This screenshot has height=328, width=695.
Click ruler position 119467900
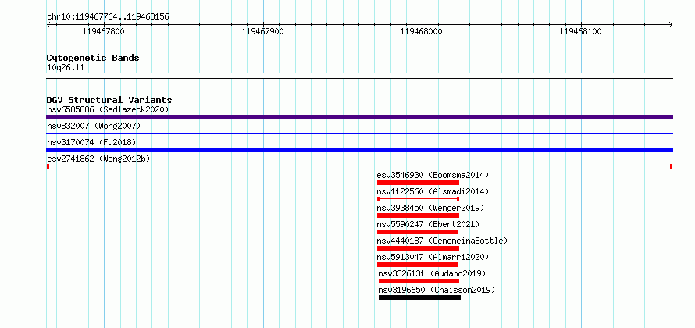[x=262, y=31]
